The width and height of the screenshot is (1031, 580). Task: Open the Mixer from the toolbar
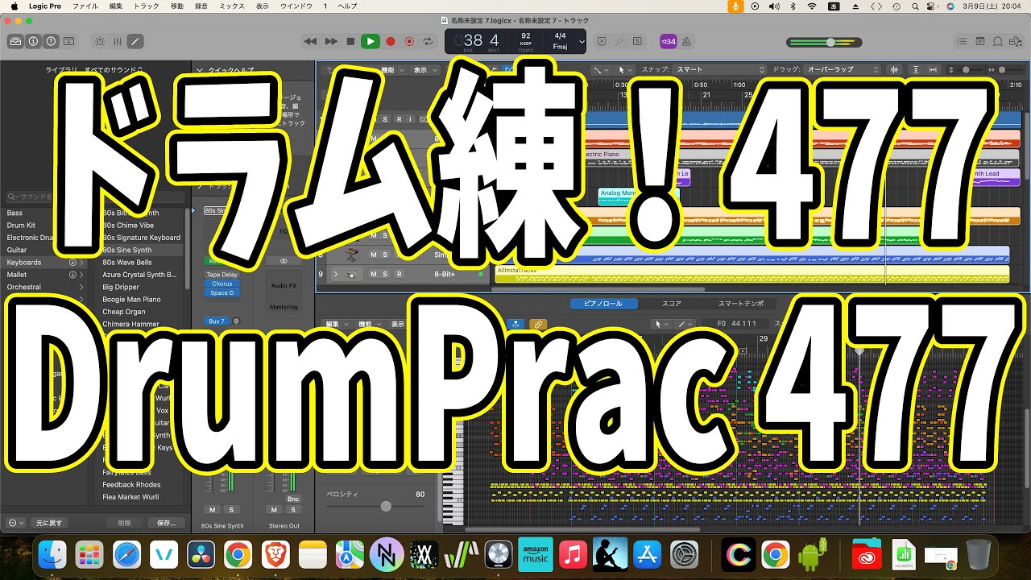[117, 41]
